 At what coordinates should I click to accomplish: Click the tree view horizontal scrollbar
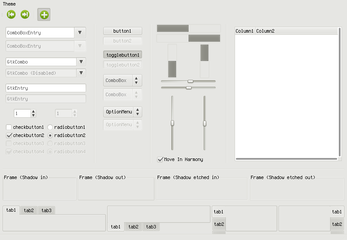[x=287, y=159]
